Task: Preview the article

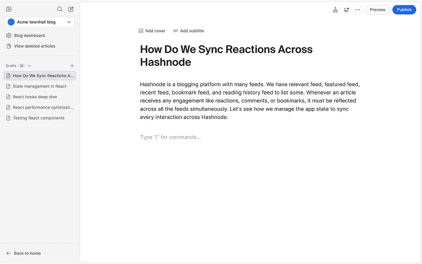Action: point(377,10)
